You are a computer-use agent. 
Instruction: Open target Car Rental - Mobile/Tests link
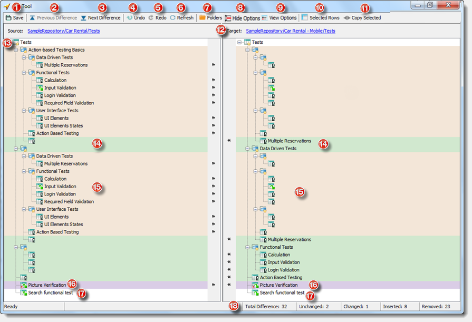(x=291, y=31)
